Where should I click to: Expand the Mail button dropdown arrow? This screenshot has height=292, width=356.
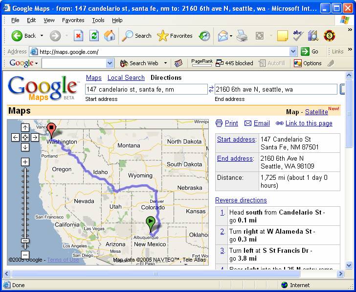click(x=231, y=36)
